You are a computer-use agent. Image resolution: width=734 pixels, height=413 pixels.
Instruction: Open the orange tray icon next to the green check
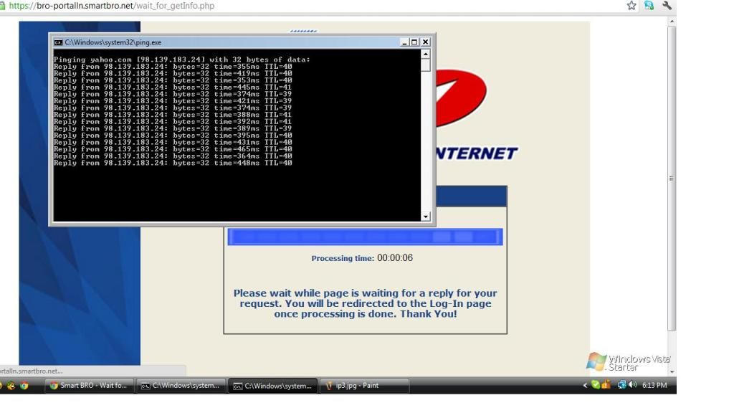point(606,385)
